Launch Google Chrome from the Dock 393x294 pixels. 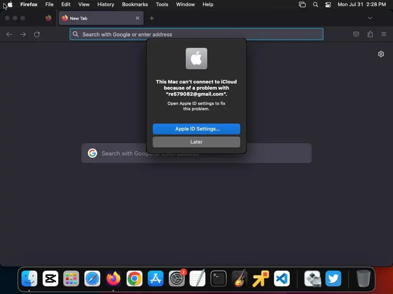point(134,278)
